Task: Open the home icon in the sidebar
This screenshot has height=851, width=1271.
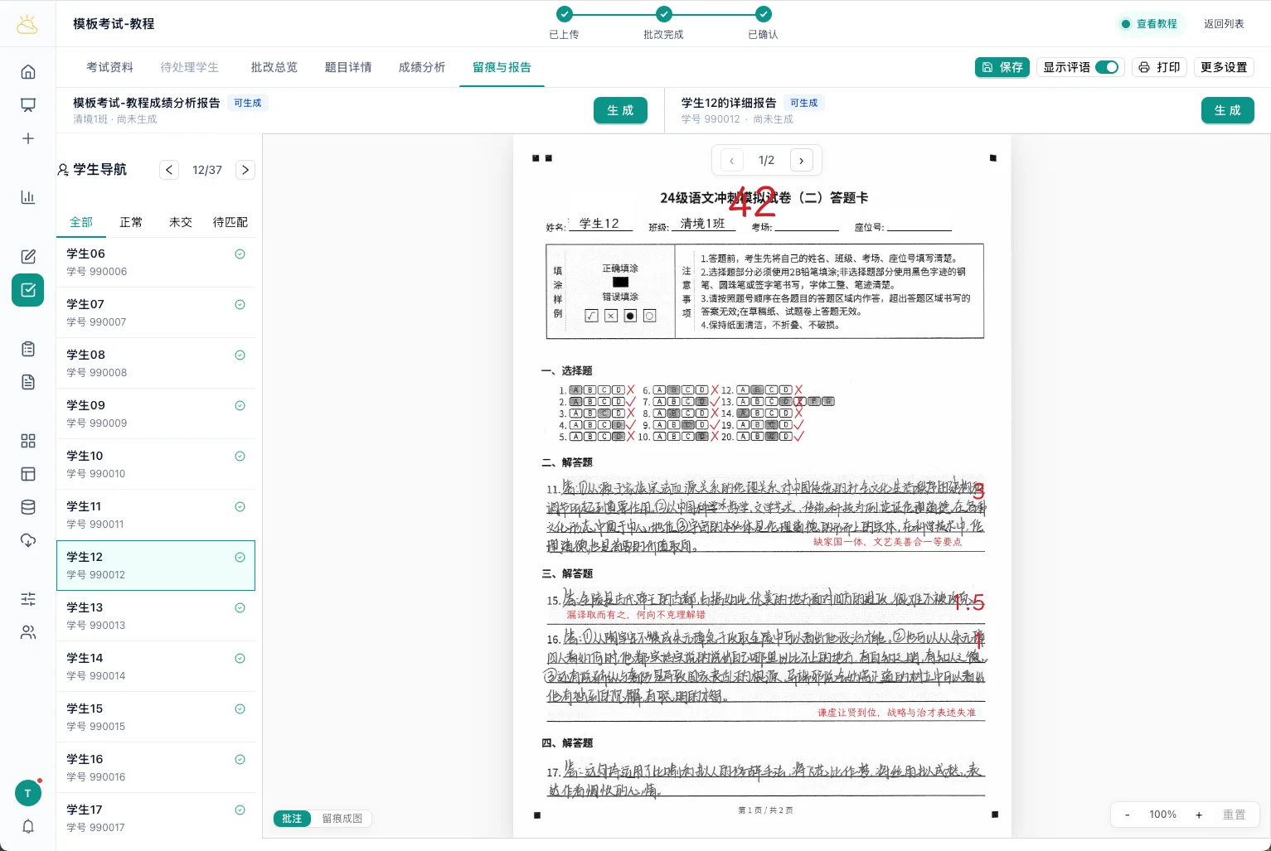Action: (28, 72)
